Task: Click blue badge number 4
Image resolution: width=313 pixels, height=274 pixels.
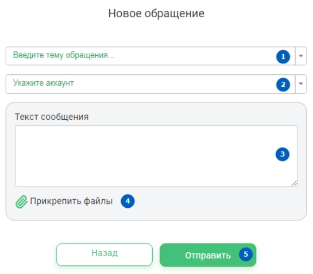Action: click(127, 201)
